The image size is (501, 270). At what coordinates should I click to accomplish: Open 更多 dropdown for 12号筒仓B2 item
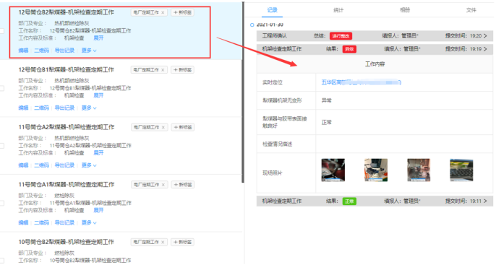89,51
